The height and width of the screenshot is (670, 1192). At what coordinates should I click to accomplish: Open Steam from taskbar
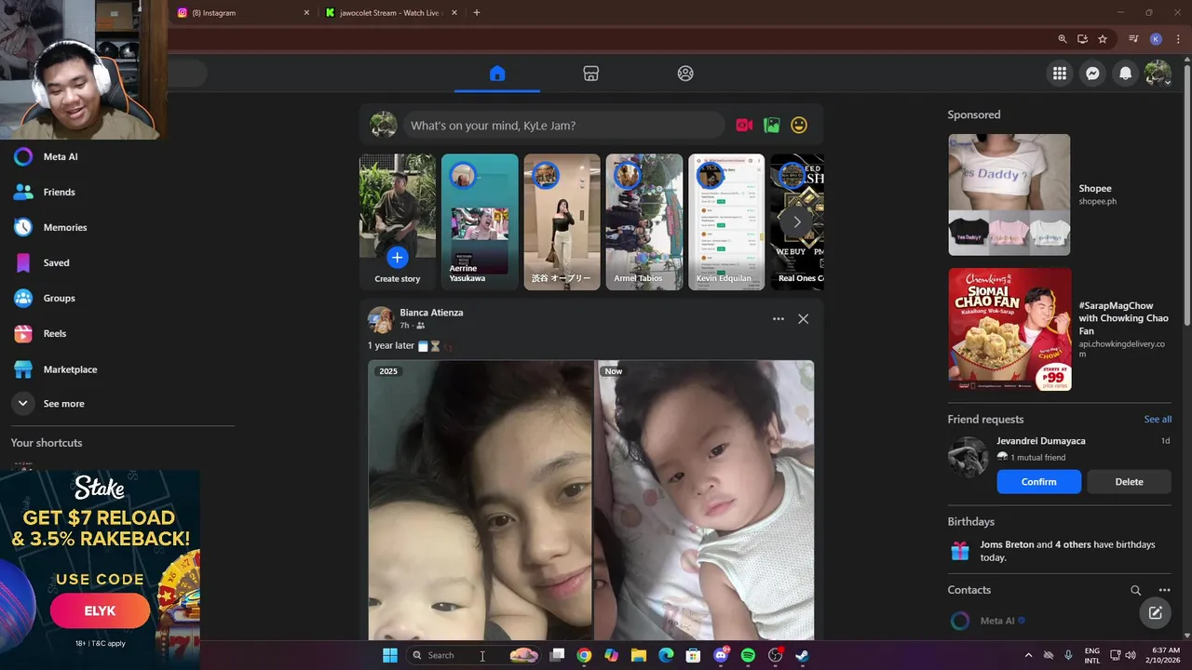point(802,655)
